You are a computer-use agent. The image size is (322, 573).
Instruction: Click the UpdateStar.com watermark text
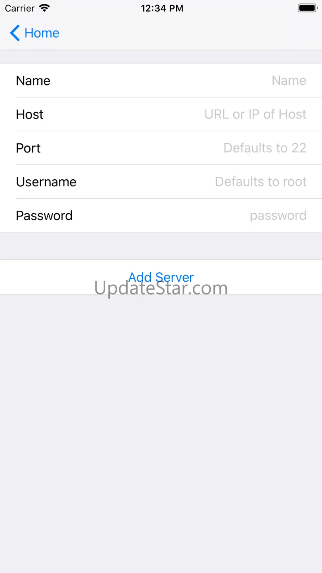tap(161, 288)
